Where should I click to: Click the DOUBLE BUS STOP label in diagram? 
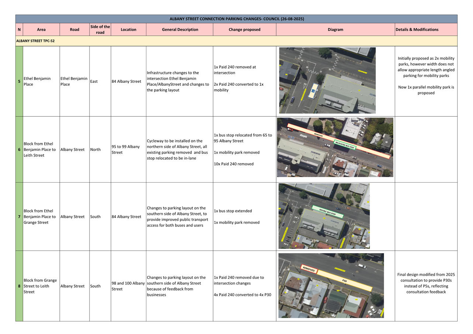click(x=327, y=212)
